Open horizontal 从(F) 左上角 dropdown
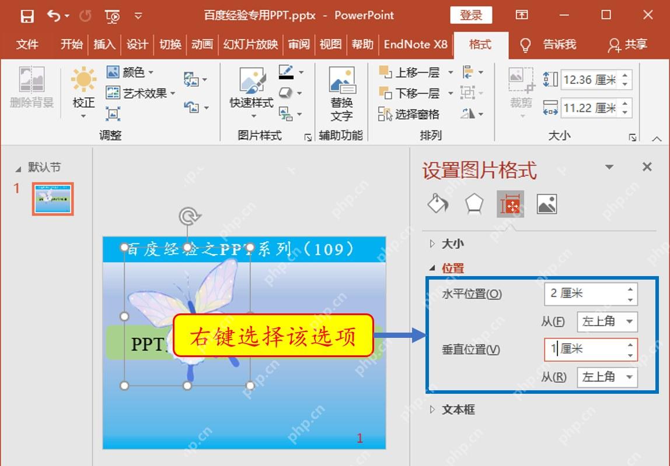This screenshot has width=670, height=466. [x=607, y=322]
